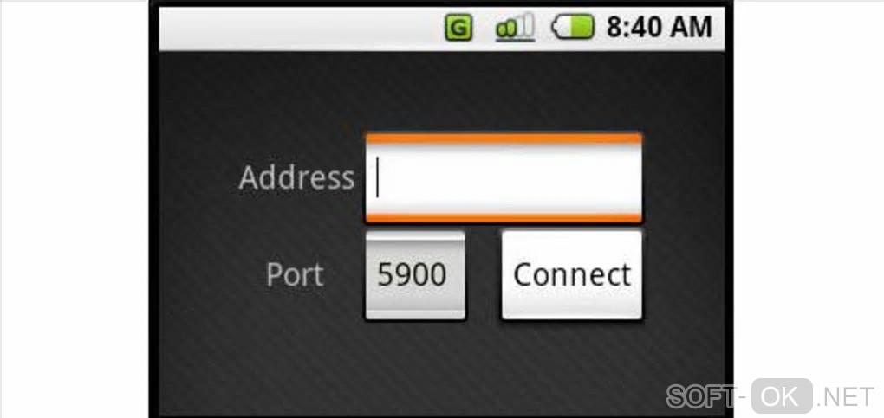Tap the dark gap between 5900 and Connect
Image resolution: width=884 pixels, height=418 pixels.
(x=484, y=275)
